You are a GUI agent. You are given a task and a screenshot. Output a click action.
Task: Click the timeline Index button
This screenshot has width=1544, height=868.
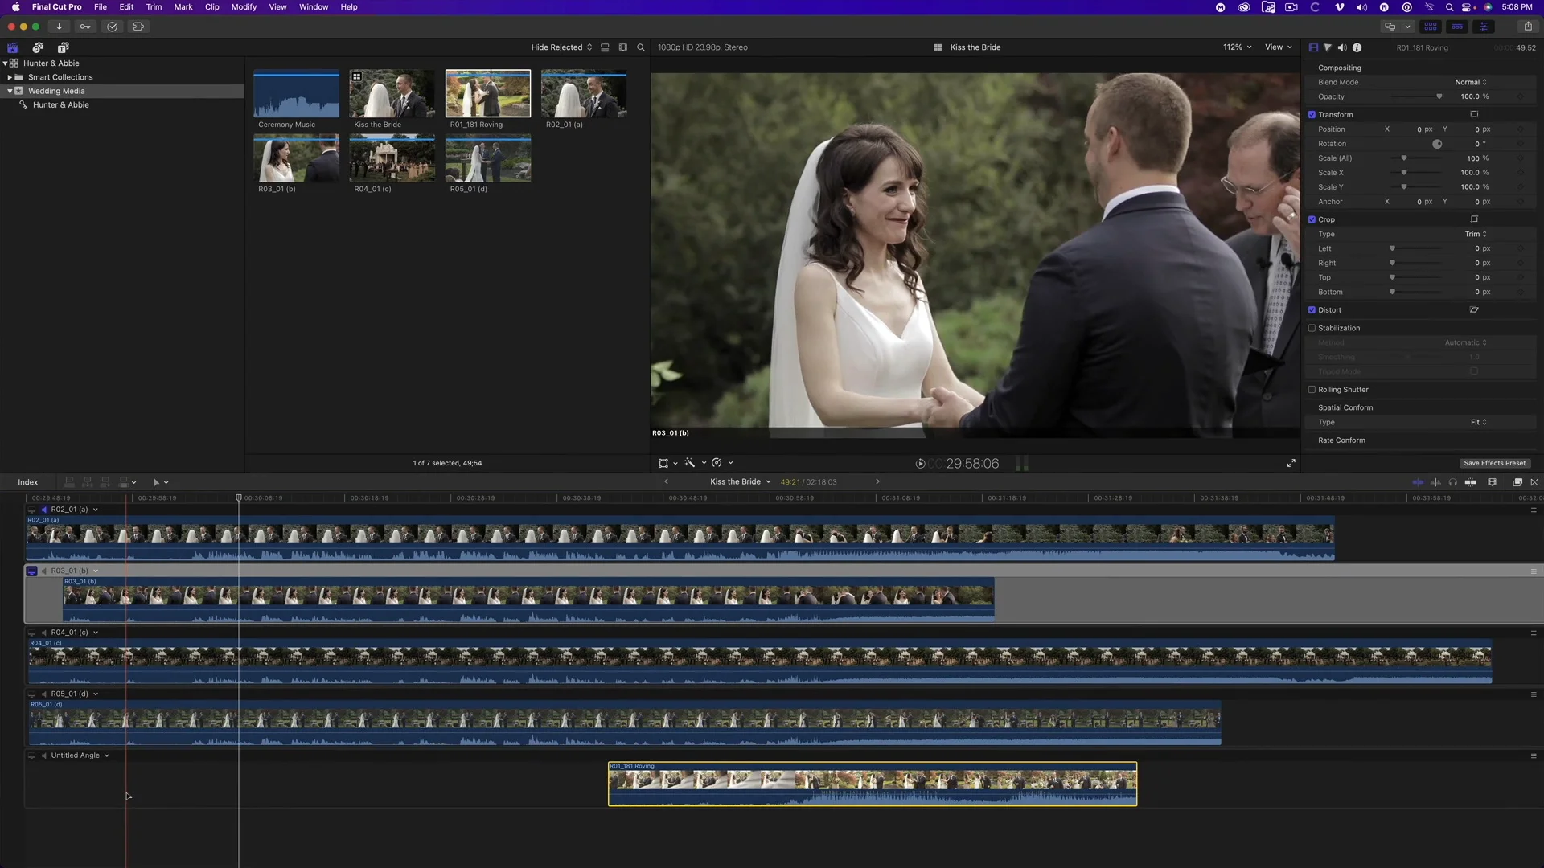pos(28,482)
